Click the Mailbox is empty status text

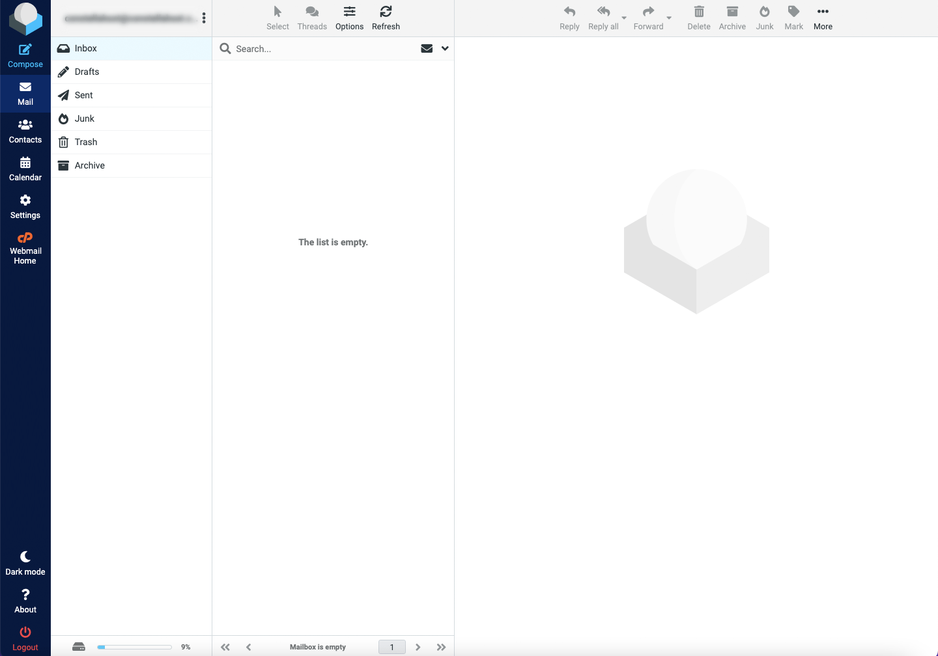[x=318, y=647]
